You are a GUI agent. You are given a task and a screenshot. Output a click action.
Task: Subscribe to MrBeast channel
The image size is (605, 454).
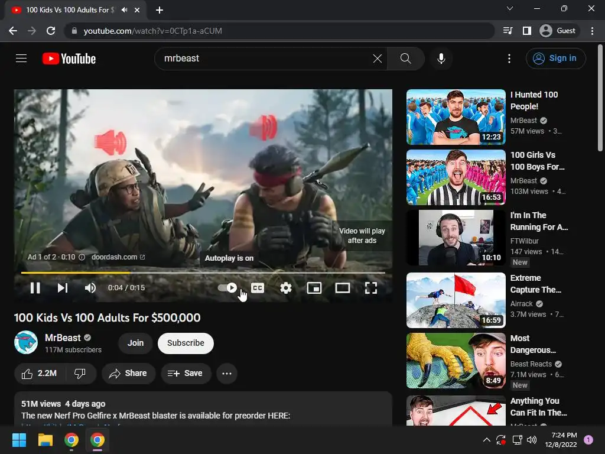[x=186, y=343]
